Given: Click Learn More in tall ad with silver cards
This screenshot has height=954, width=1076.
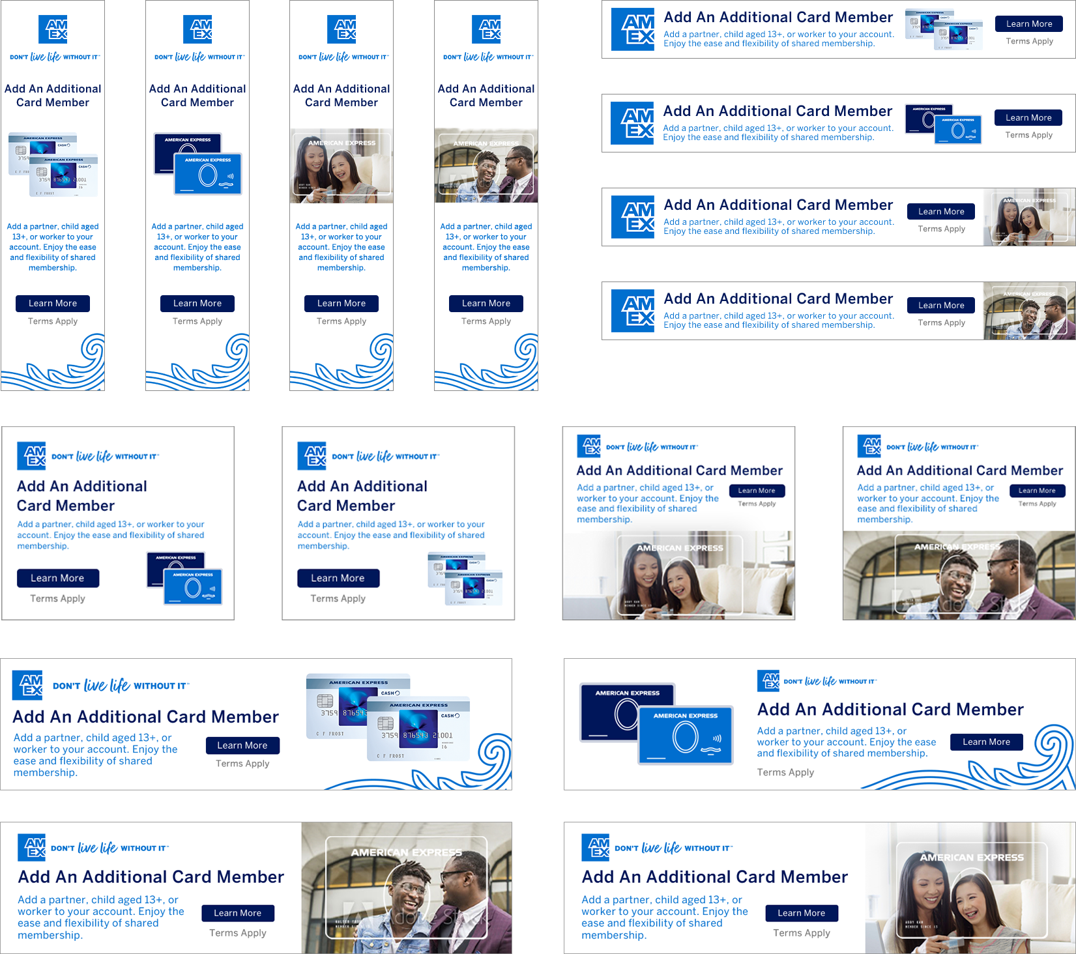Looking at the screenshot, I should (53, 304).
